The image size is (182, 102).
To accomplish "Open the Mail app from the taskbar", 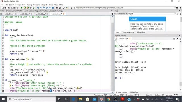I will point(94,99).
